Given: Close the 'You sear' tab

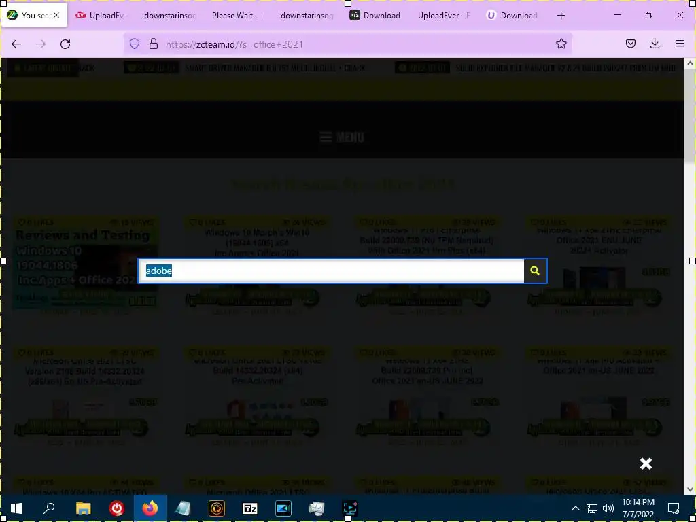Looking at the screenshot, I should [56, 16].
